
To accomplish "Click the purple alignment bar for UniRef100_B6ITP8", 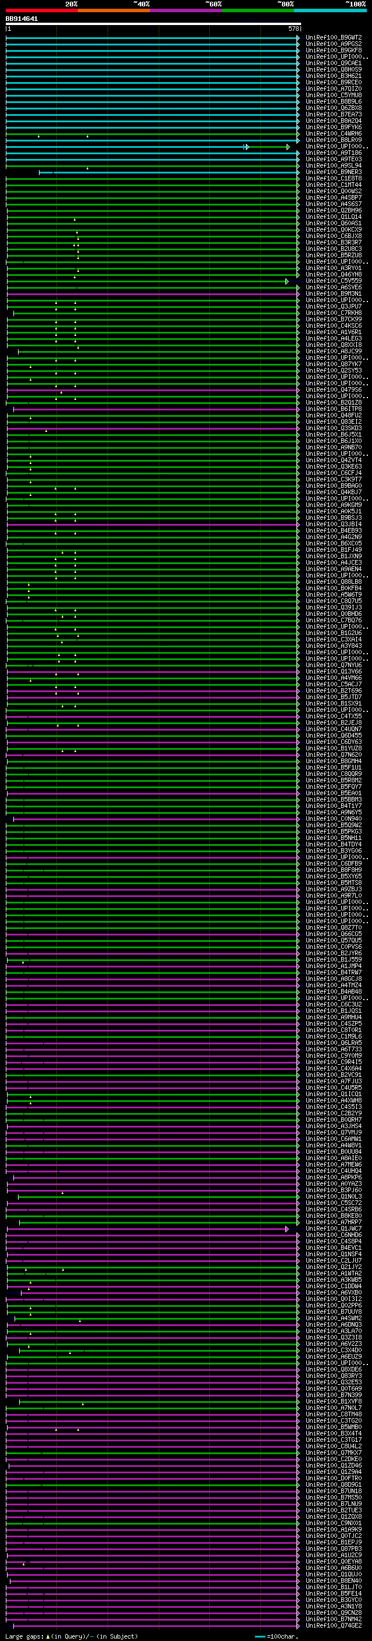I will coord(156,409).
